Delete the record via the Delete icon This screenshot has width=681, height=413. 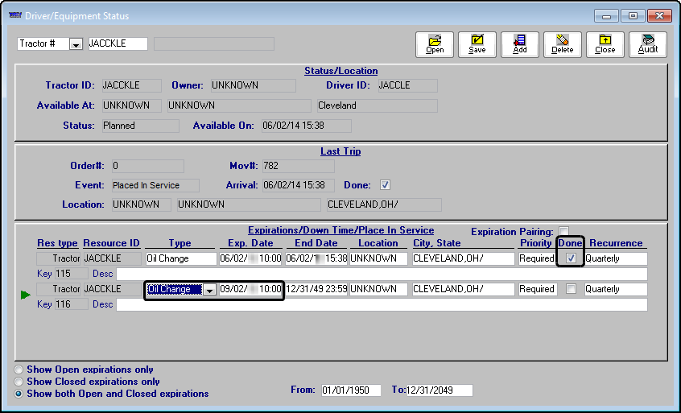(x=563, y=44)
